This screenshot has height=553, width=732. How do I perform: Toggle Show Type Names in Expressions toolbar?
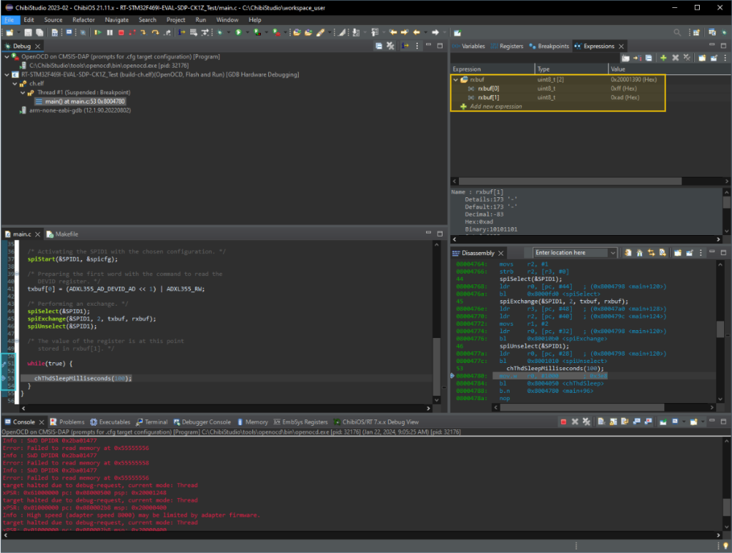click(625, 58)
